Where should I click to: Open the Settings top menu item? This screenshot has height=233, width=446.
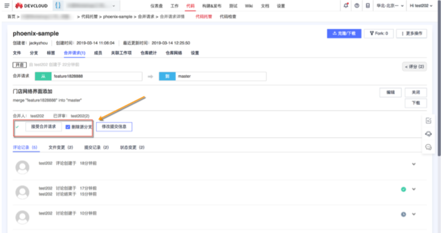click(281, 6)
